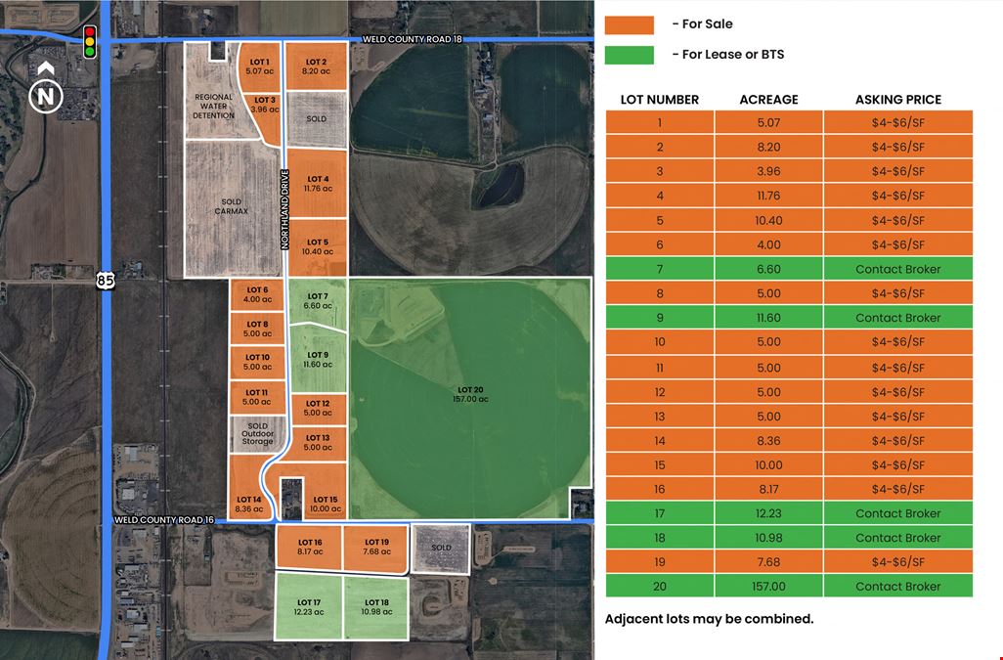Click the SOLD Outdoor Storage parcel
This screenshot has width=1003, height=660.
click(257, 433)
